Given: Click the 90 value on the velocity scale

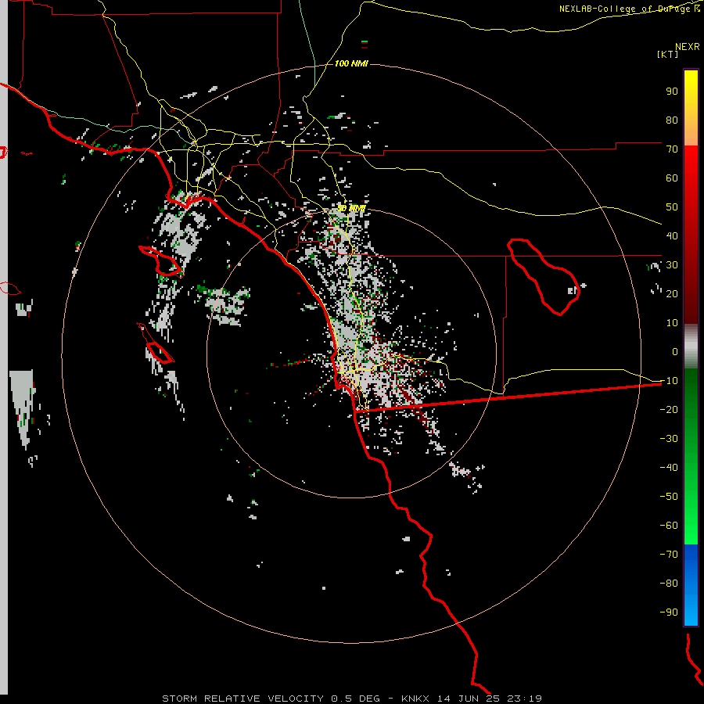Looking at the screenshot, I should (672, 92).
